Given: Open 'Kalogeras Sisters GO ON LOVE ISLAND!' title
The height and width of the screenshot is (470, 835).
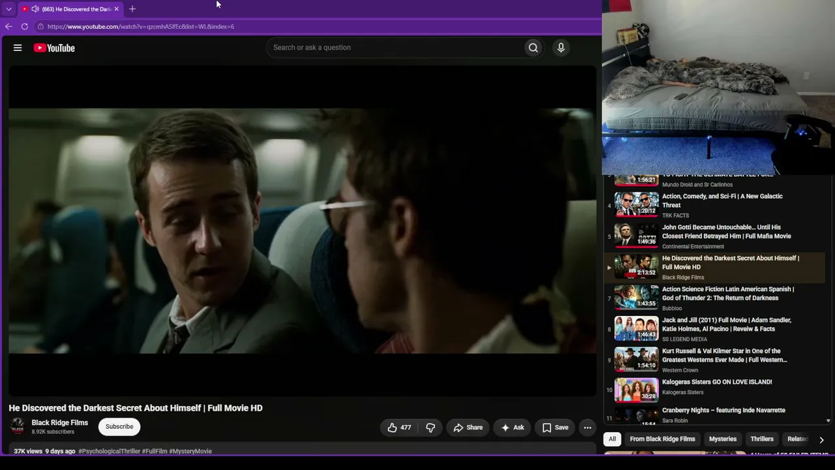Looking at the screenshot, I should [717, 382].
